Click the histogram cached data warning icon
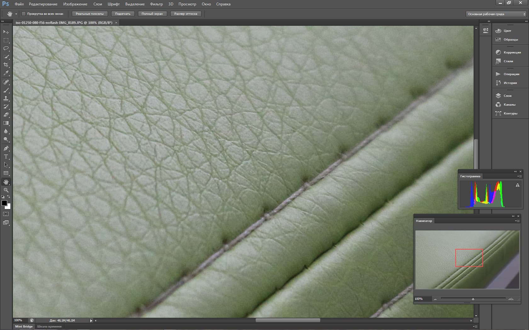The height and width of the screenshot is (330, 529). (x=517, y=185)
